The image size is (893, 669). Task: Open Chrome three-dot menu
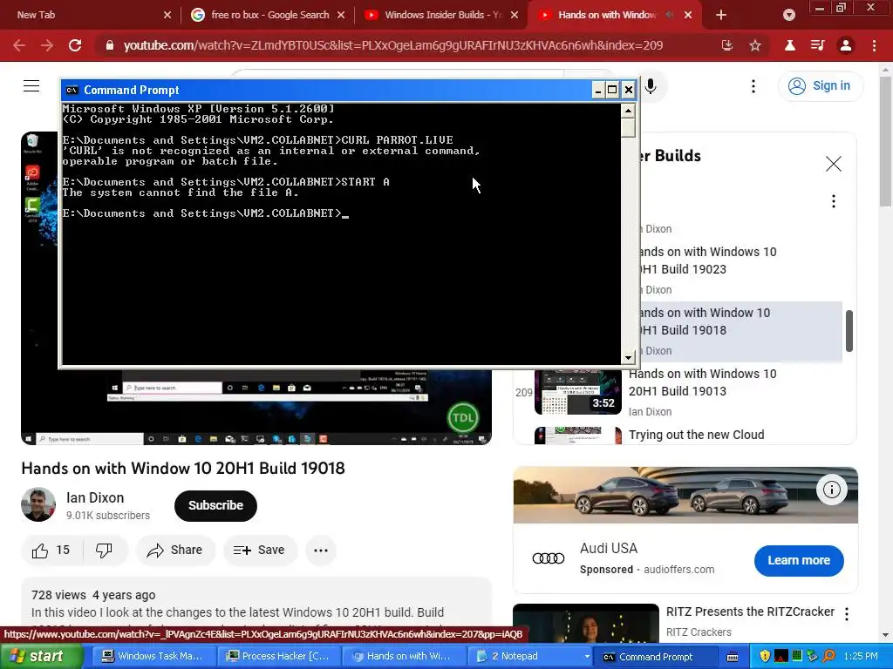click(x=874, y=45)
